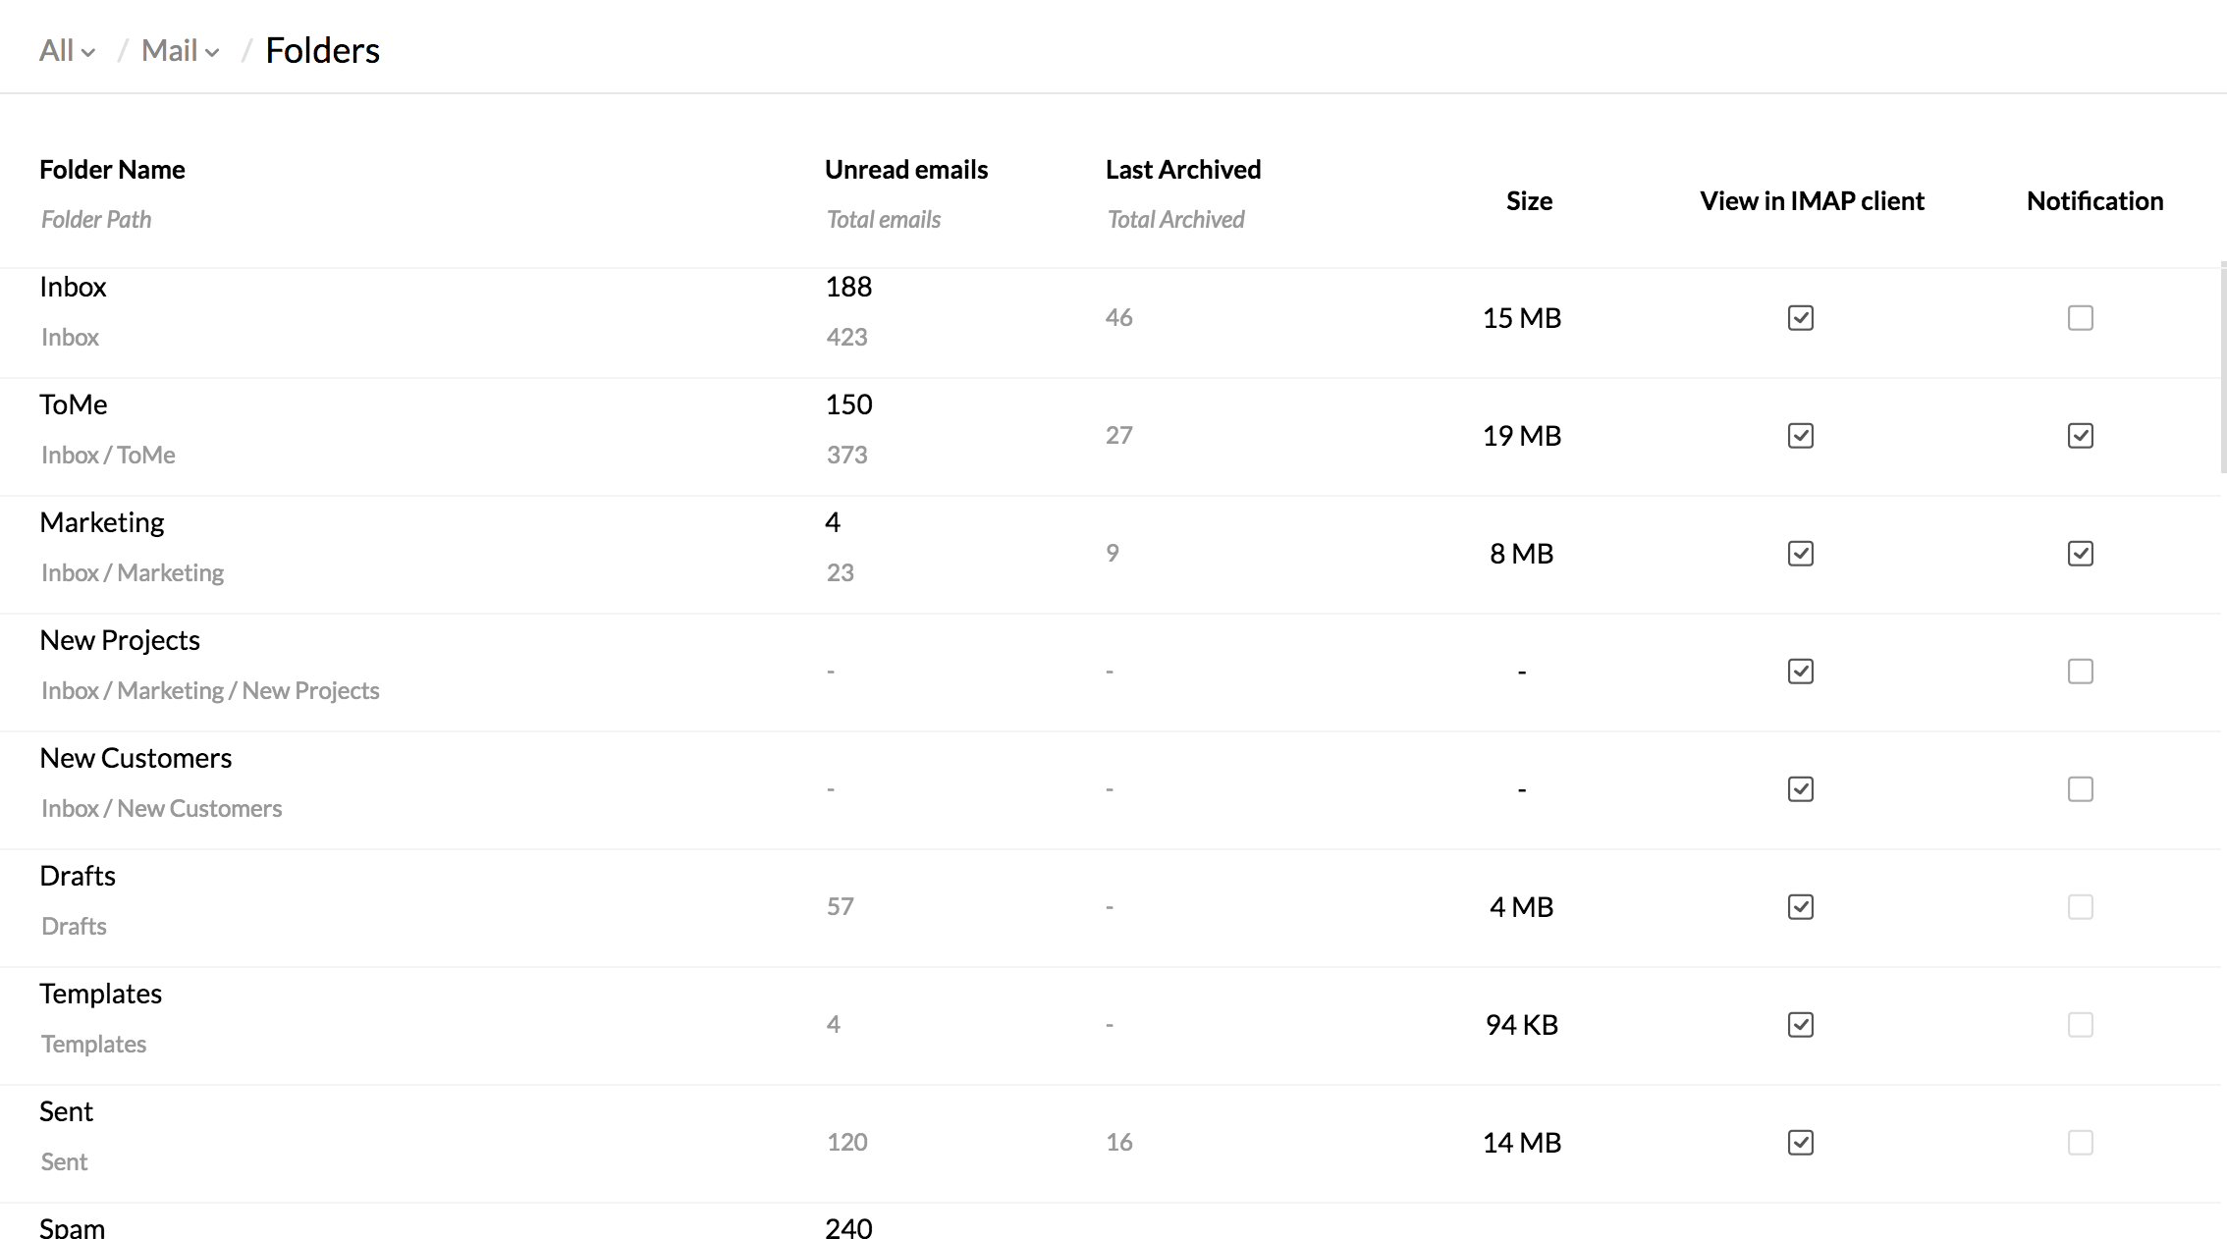Select the Marketing folder name
Screen dimensions: 2227x1239
click(x=102, y=522)
